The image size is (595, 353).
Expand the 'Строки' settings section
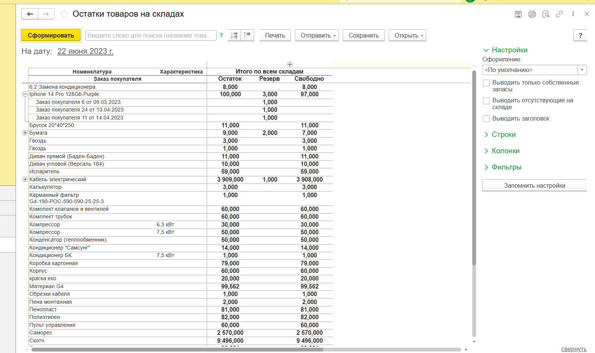(503, 135)
